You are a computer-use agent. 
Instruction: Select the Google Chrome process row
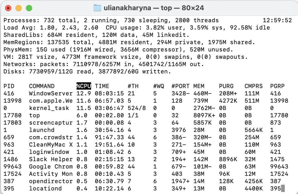(117, 166)
